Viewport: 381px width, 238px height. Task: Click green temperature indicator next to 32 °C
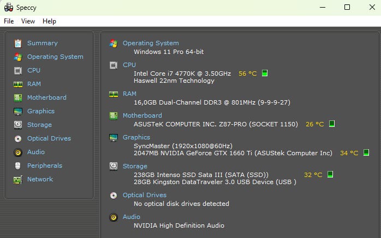330,174
